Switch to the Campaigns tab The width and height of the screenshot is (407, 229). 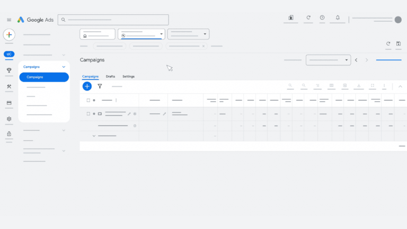pos(90,76)
